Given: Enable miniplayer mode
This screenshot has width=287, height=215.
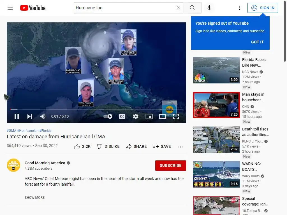Looking at the screenshot, I should 149,116.
